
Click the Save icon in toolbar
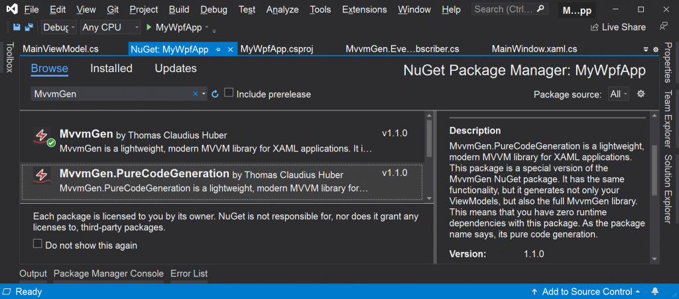click(x=17, y=27)
